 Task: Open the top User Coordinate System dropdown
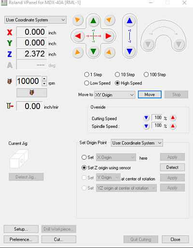tap(35, 20)
